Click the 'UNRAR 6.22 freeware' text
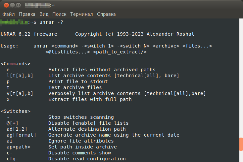243x162 pixels. (x=29, y=34)
